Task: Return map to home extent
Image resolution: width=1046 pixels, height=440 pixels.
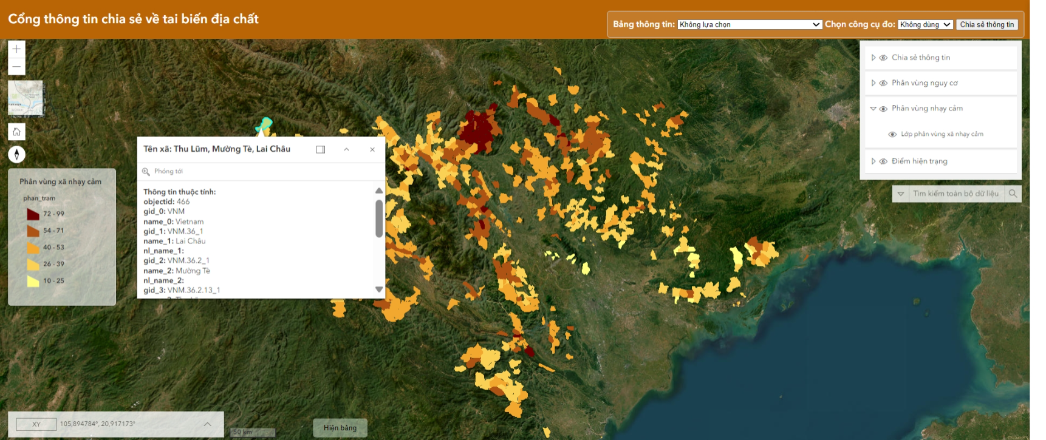Action: click(16, 132)
